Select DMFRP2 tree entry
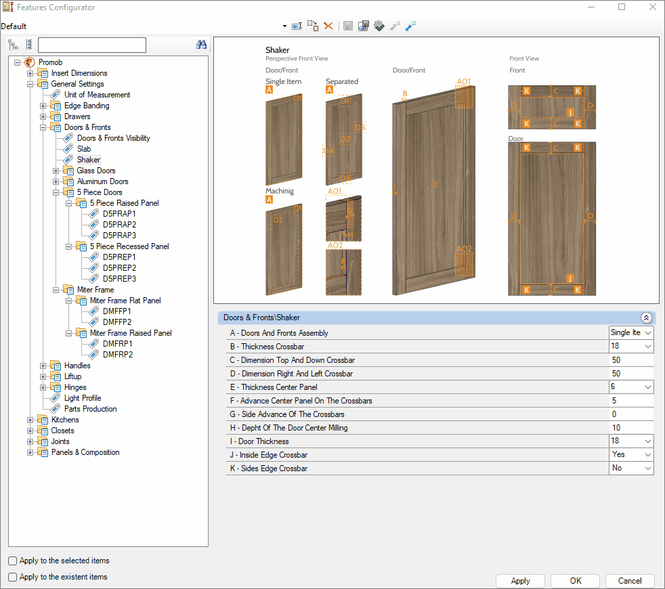Image resolution: width=665 pixels, height=589 pixels. (x=117, y=355)
